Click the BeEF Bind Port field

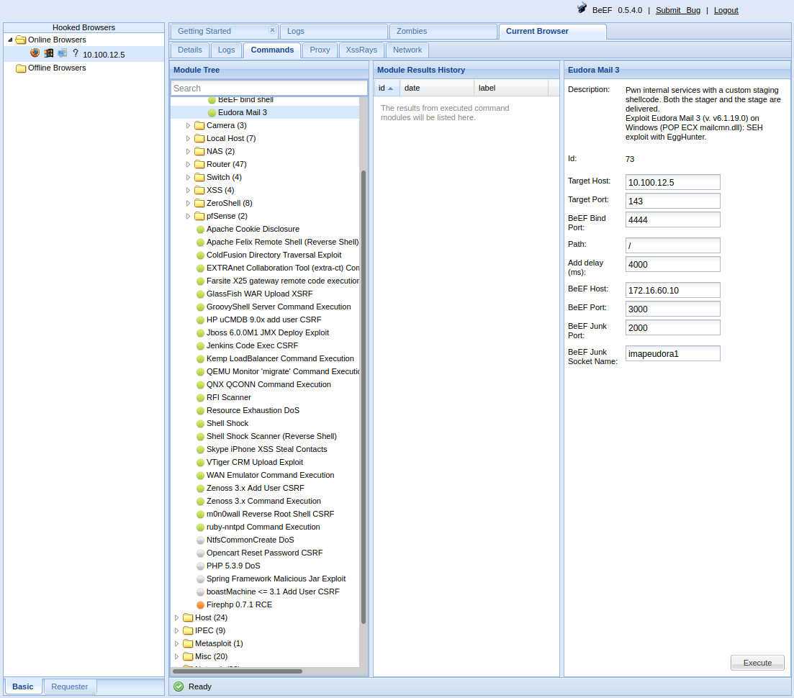pyautogui.click(x=672, y=219)
